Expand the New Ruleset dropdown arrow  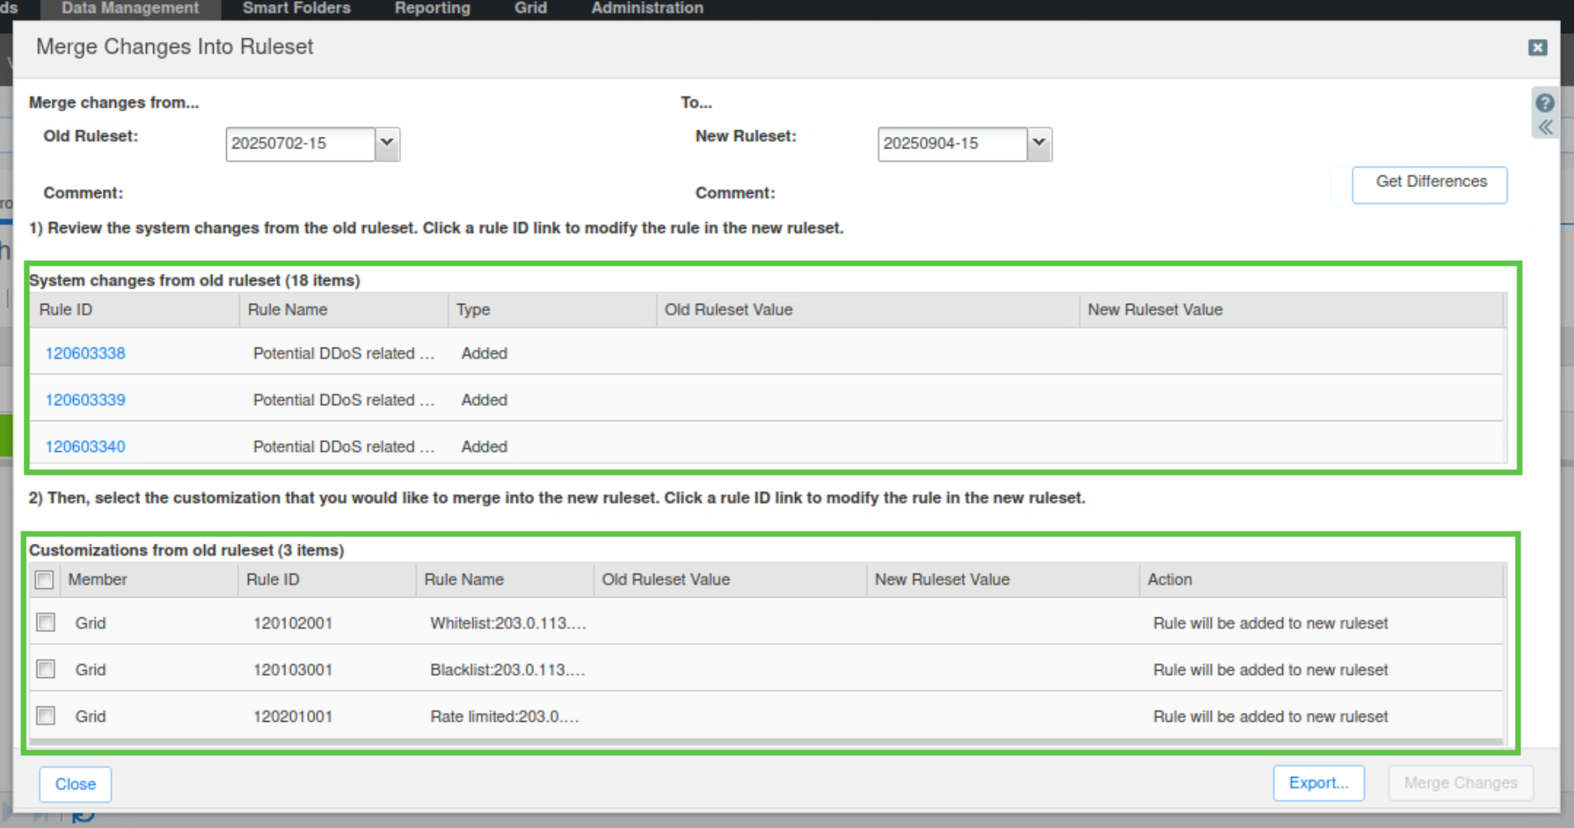pyautogui.click(x=1039, y=143)
